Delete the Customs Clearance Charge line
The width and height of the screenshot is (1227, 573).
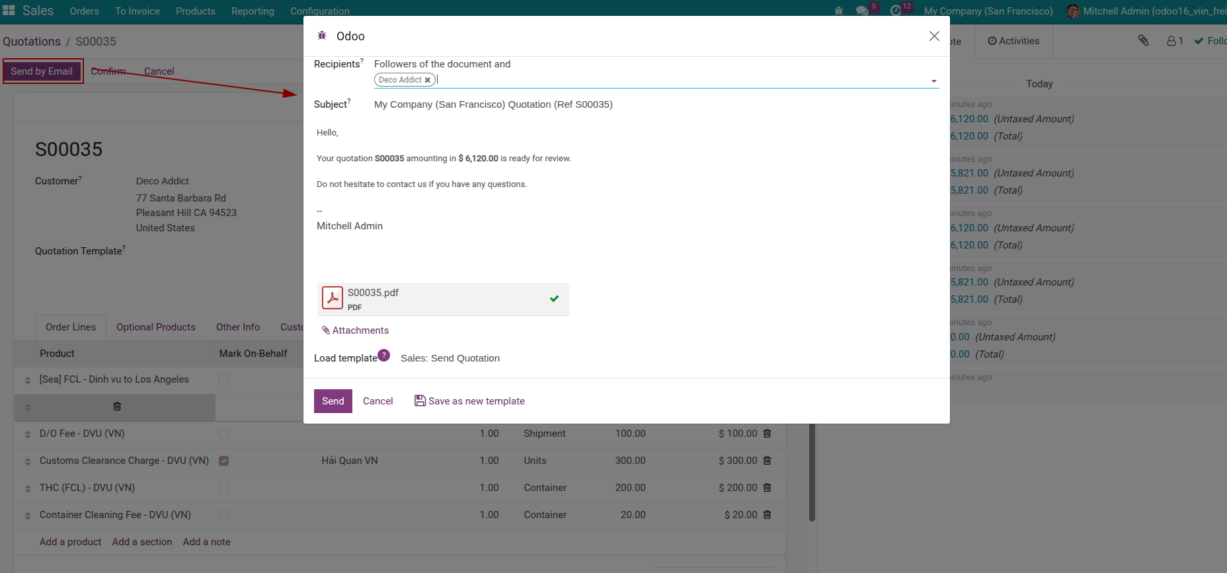(768, 461)
